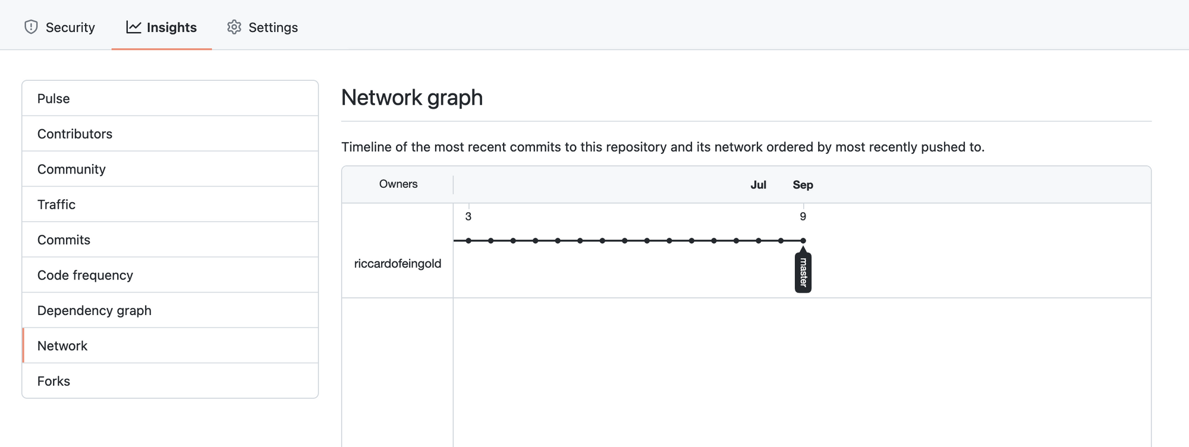Open Pulse in the sidebar
The width and height of the screenshot is (1189, 447).
pyautogui.click(x=170, y=99)
